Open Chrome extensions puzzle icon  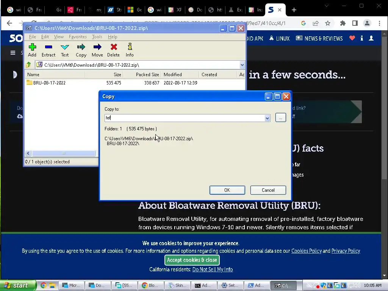[343, 23]
